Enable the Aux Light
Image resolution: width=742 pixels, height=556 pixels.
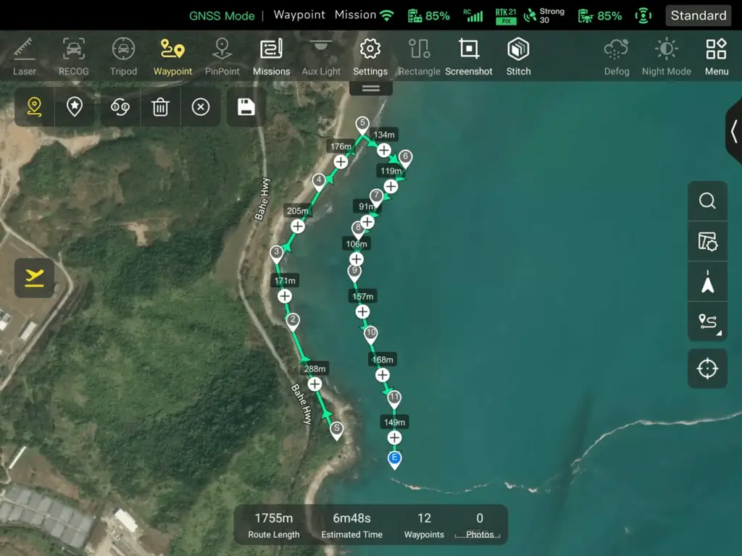click(321, 56)
